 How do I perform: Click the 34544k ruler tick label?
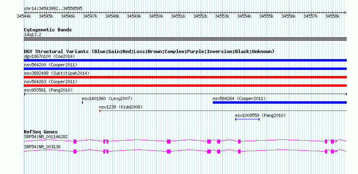24,16
